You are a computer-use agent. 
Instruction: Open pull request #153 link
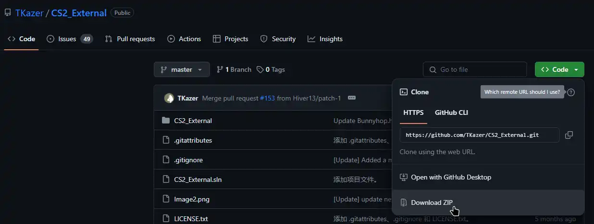[267, 98]
